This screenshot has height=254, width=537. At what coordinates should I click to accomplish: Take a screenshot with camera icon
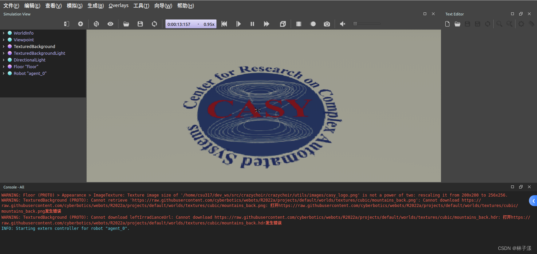327,24
